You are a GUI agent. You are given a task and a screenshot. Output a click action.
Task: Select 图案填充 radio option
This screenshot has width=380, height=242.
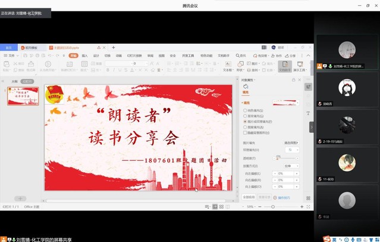click(244, 126)
